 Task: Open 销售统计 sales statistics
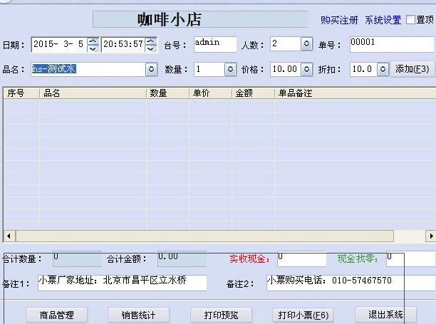pos(138,315)
